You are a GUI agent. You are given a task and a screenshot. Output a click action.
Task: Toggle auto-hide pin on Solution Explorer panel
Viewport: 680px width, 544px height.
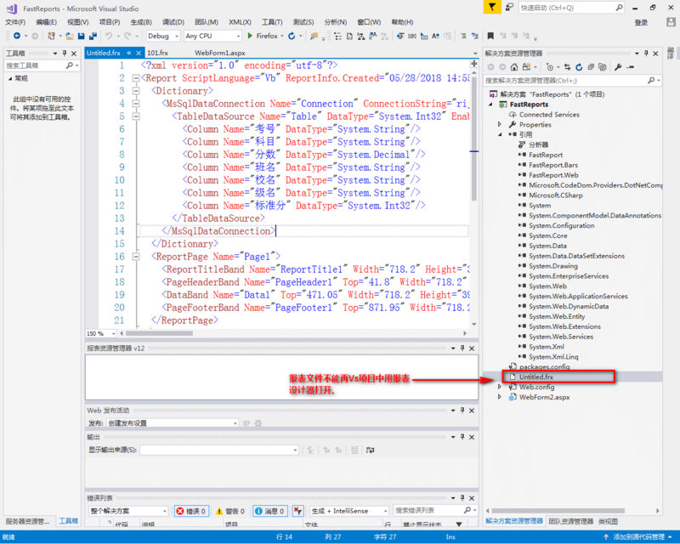coord(646,53)
